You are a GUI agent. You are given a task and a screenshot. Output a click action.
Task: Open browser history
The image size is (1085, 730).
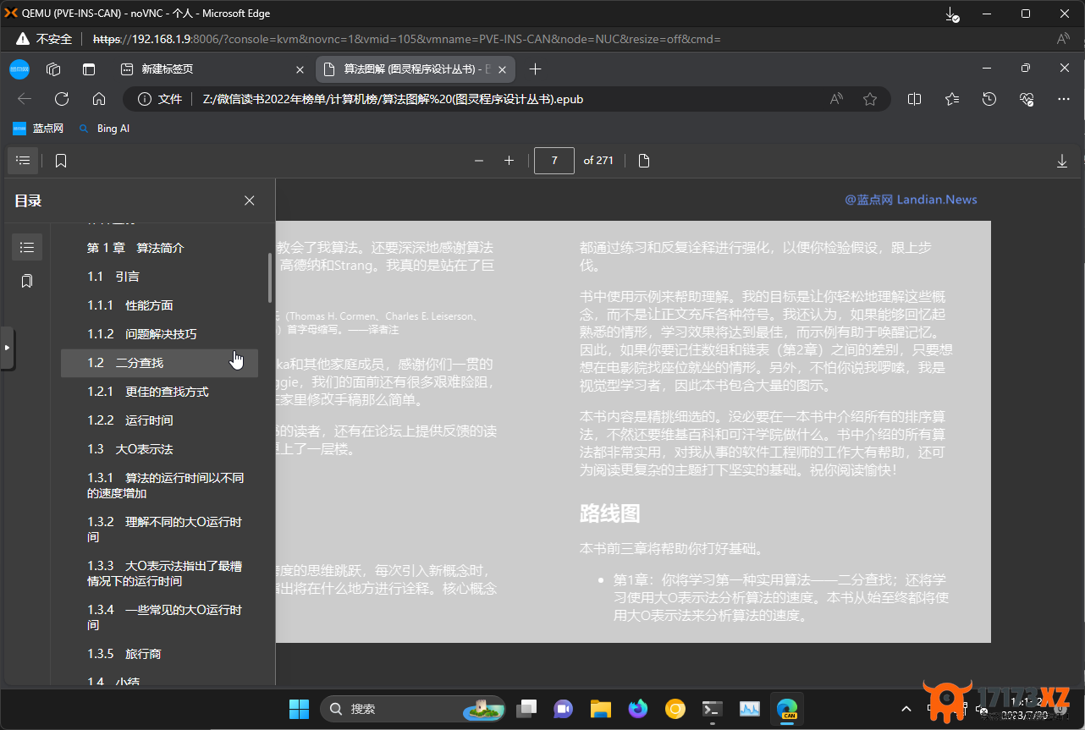click(x=989, y=99)
